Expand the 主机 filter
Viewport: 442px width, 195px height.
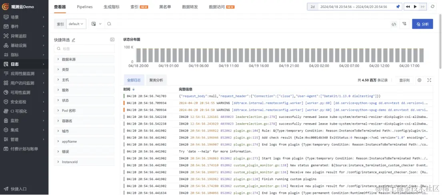coord(84,80)
